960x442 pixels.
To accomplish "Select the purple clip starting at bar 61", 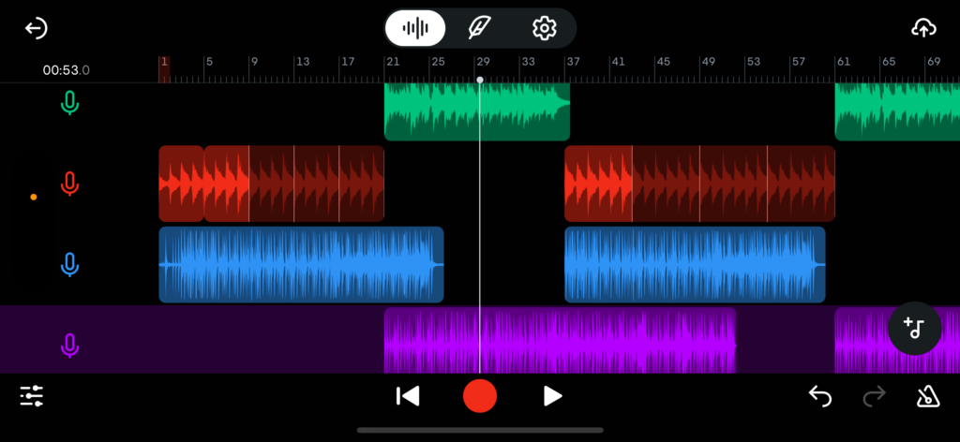I will click(862, 341).
